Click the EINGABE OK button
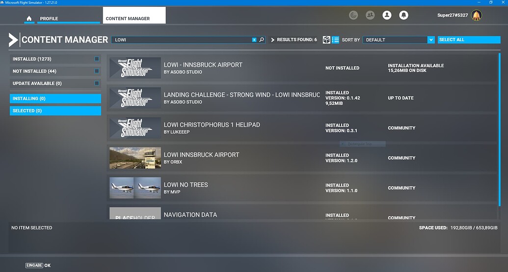The width and height of the screenshot is (508, 272). click(38, 265)
